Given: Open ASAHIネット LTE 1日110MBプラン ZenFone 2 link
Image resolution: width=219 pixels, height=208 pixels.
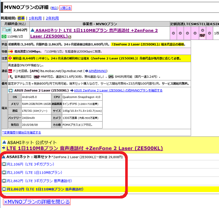Looking at the screenshot, I should [x=94, y=33].
